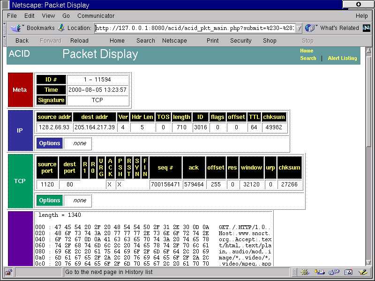This screenshot has width=375, height=281.
Task: Open the ACID Search link
Action: coord(308,59)
